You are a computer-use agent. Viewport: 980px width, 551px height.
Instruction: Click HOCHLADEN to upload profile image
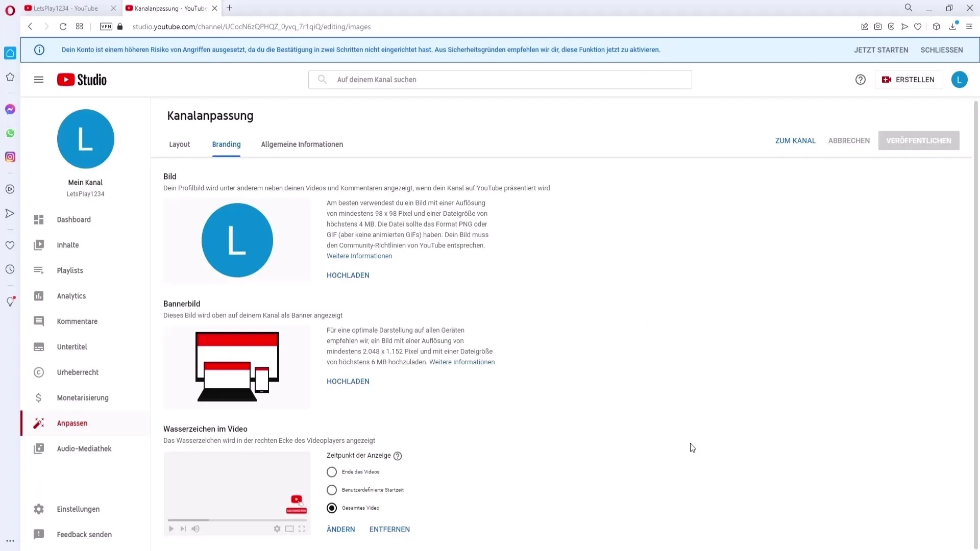[x=348, y=274]
